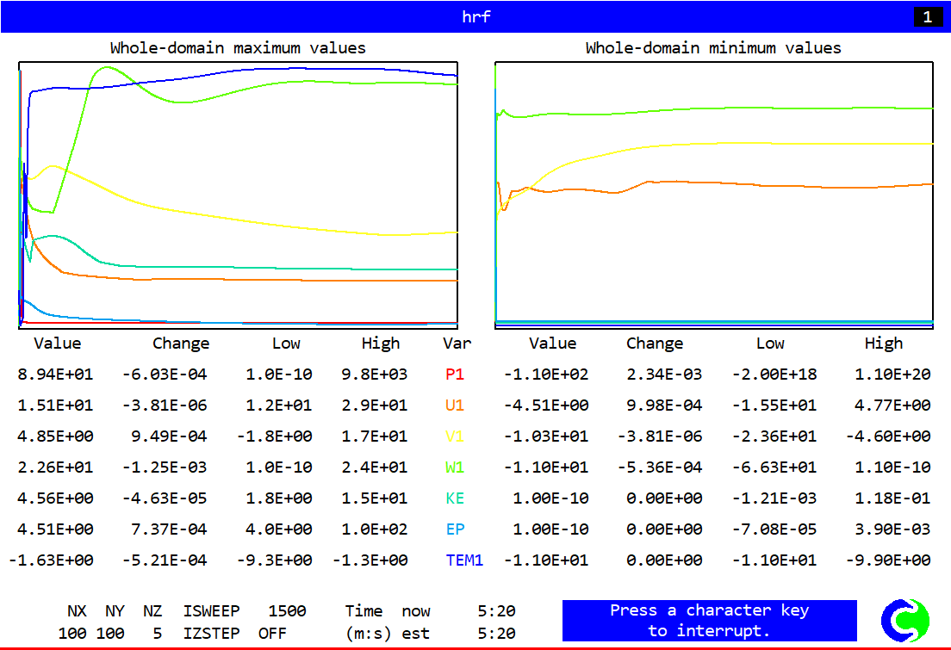
Task: Click the ISWEEP 1500 counter
Action: point(245,611)
